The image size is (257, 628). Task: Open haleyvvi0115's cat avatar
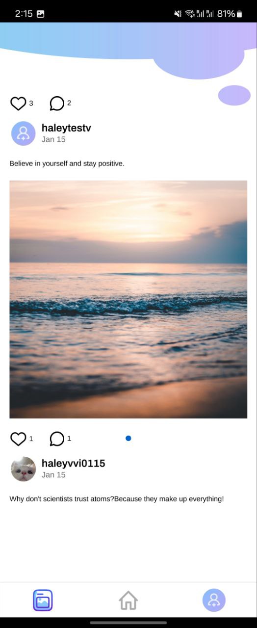[x=24, y=469]
